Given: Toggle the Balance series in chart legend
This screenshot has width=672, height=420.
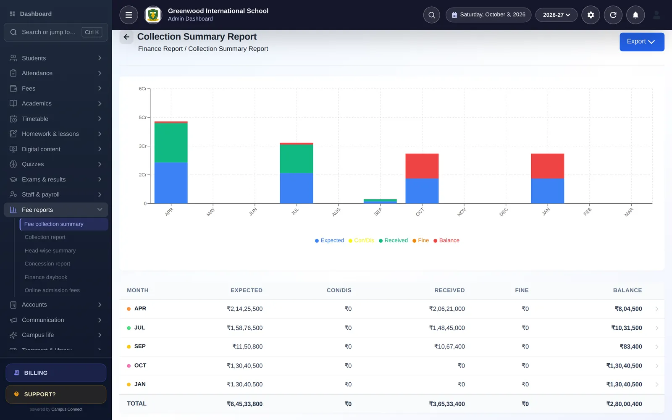Looking at the screenshot, I should pos(446,240).
